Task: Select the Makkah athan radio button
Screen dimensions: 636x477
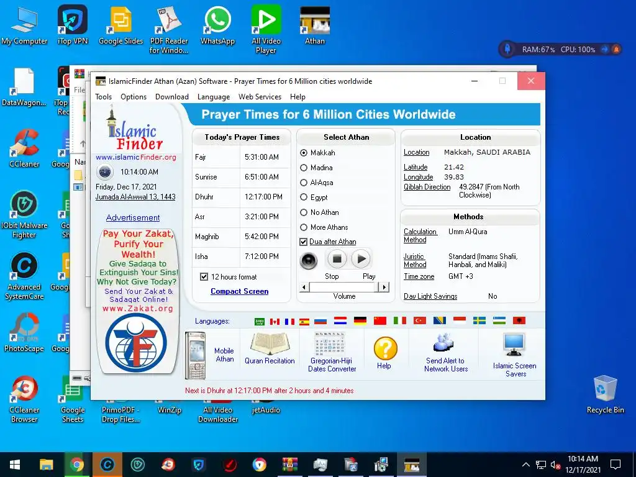Action: tap(303, 153)
